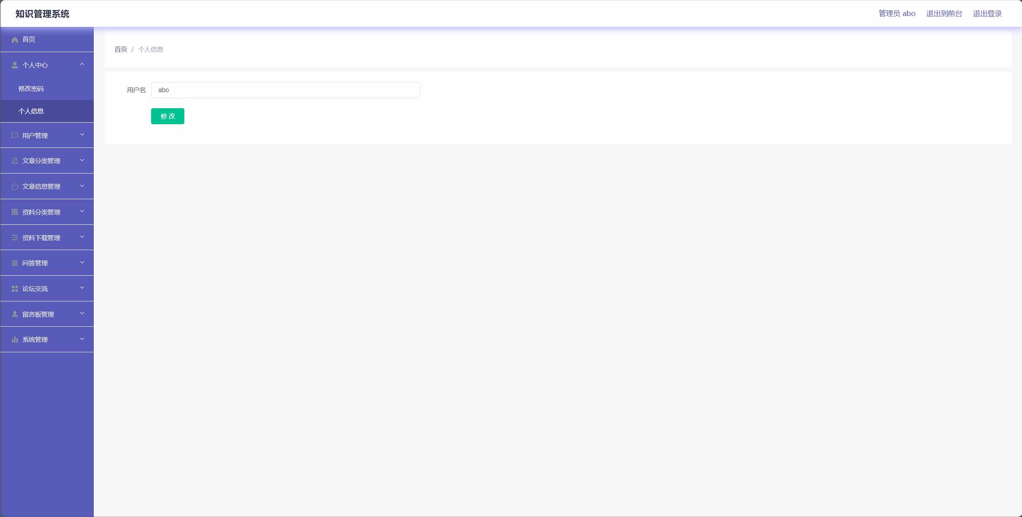Click the bar chart icon beside 系统管理
Viewport: 1022px width, 517px height.
click(15, 339)
